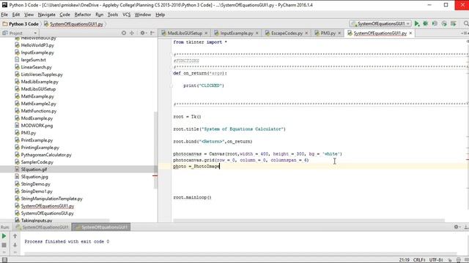This screenshot has height=263, width=469.
Task: Open the Help menu
Action: 160,15
